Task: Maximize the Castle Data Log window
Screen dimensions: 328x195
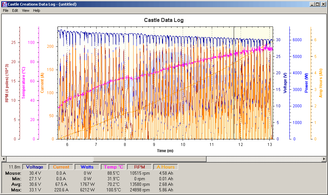Action: (317, 4)
